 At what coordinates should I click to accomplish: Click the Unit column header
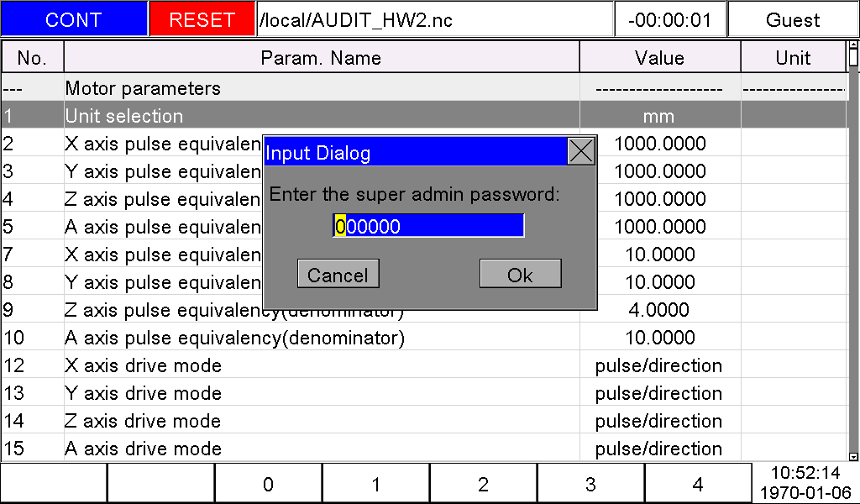pyautogui.click(x=793, y=57)
